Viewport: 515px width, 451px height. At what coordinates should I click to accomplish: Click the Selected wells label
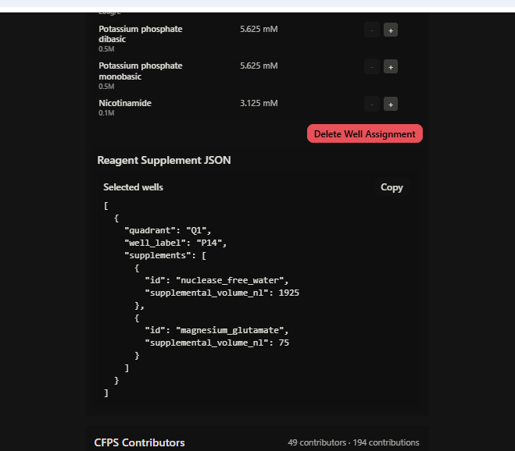tap(133, 187)
